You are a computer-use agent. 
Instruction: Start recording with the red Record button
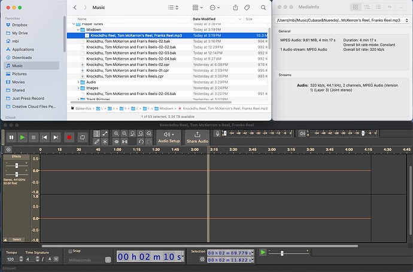click(x=69, y=137)
